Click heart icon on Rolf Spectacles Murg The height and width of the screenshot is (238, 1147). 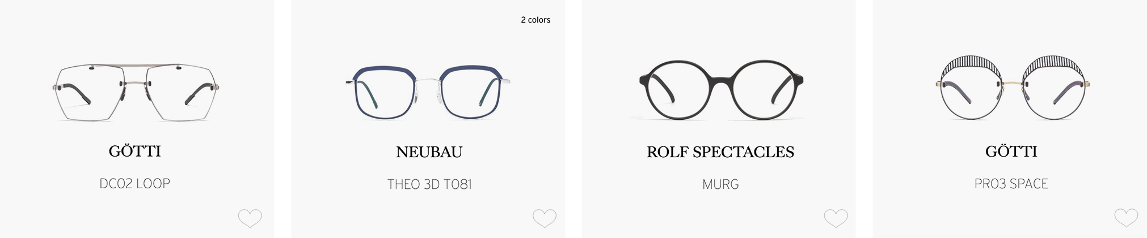(836, 218)
